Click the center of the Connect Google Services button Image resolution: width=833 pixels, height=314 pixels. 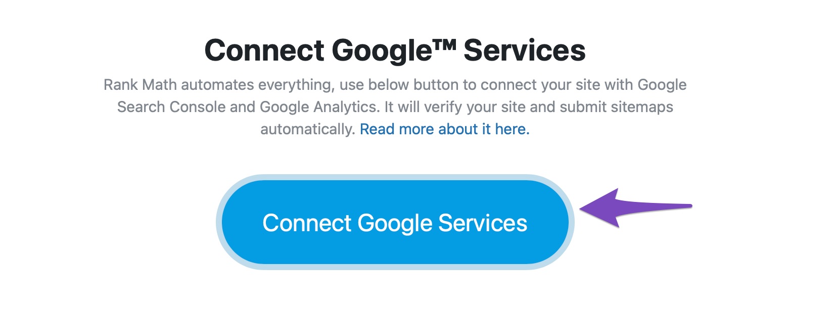[x=396, y=223]
